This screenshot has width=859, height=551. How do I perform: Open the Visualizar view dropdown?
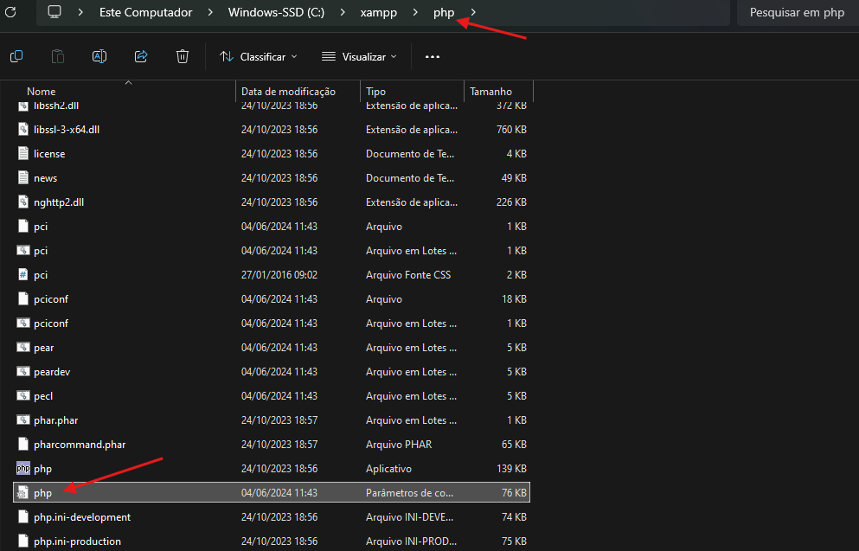(x=359, y=56)
